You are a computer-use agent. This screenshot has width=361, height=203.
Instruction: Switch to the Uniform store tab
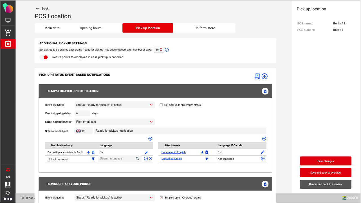point(205,28)
